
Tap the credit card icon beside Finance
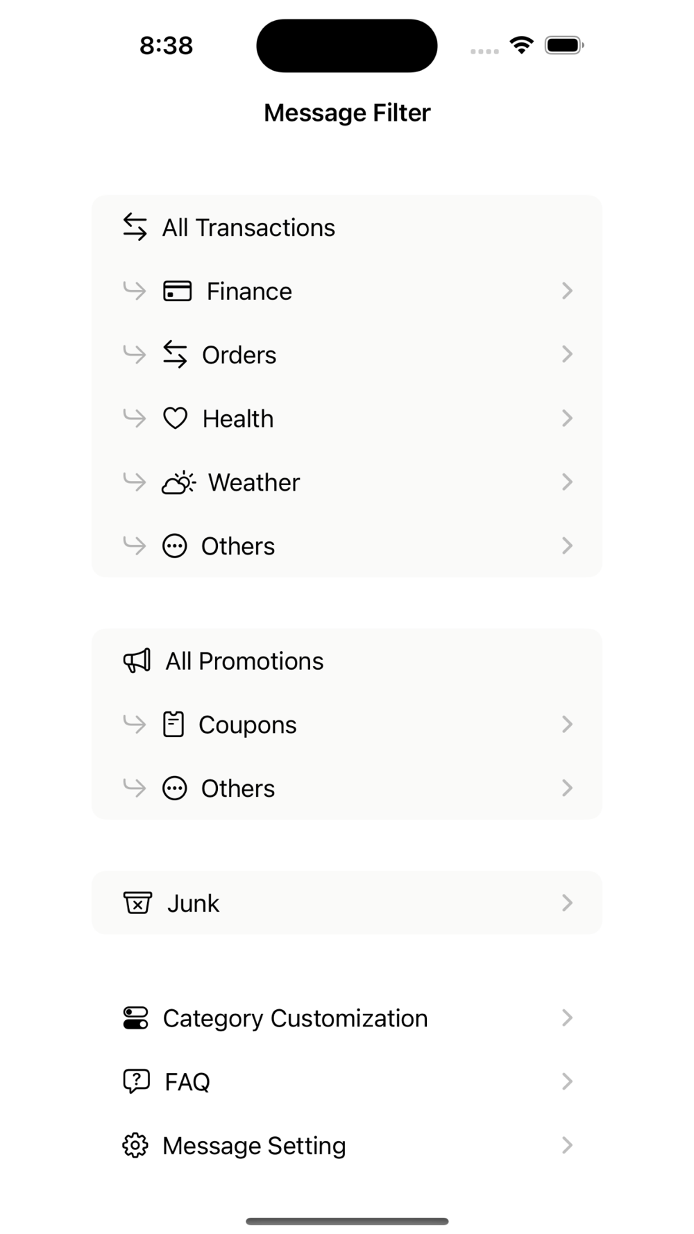click(177, 291)
